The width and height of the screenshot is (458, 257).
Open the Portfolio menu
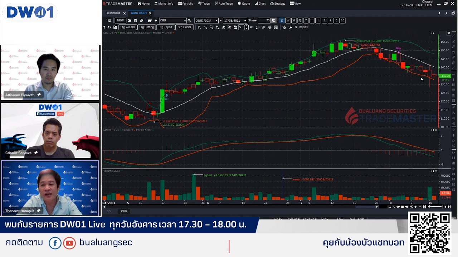pos(186,4)
